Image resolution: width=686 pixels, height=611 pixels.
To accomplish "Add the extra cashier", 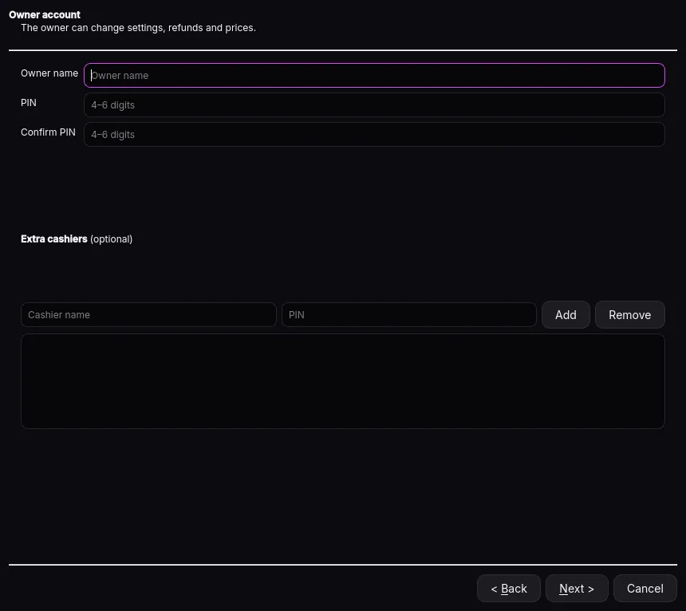I will click(x=566, y=314).
